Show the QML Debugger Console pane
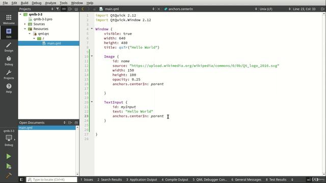 pos(210,179)
